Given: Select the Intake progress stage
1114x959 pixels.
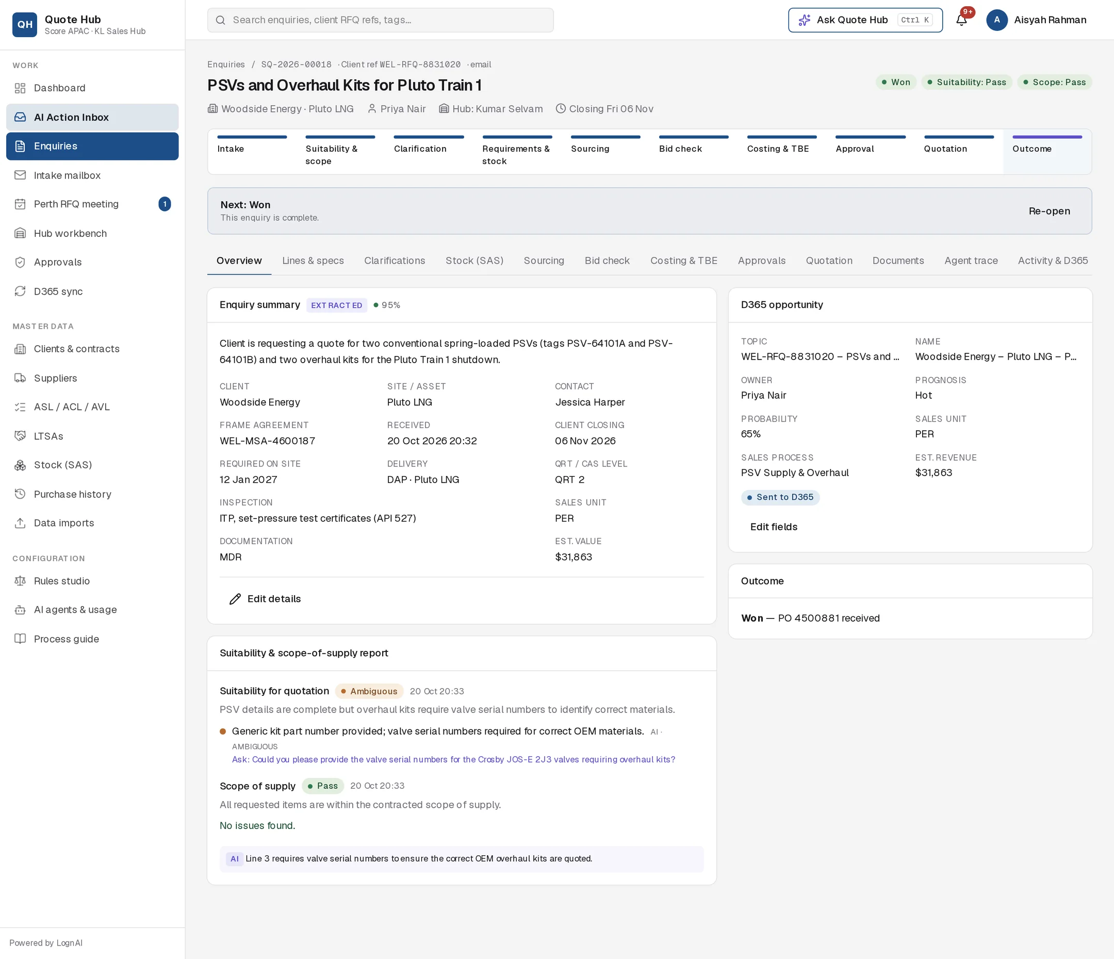Looking at the screenshot, I should coord(252,151).
